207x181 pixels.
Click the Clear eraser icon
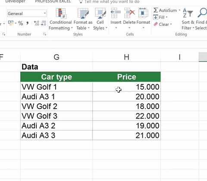tap(156, 24)
